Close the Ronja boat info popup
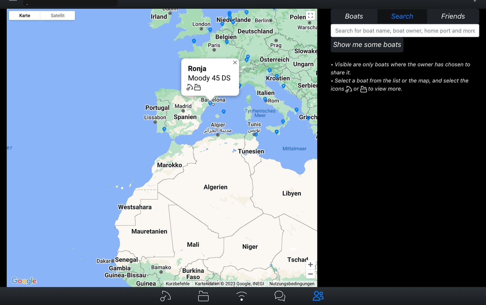 coord(235,62)
